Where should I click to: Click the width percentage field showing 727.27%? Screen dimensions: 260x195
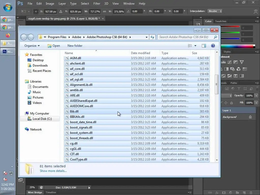click(x=95, y=11)
